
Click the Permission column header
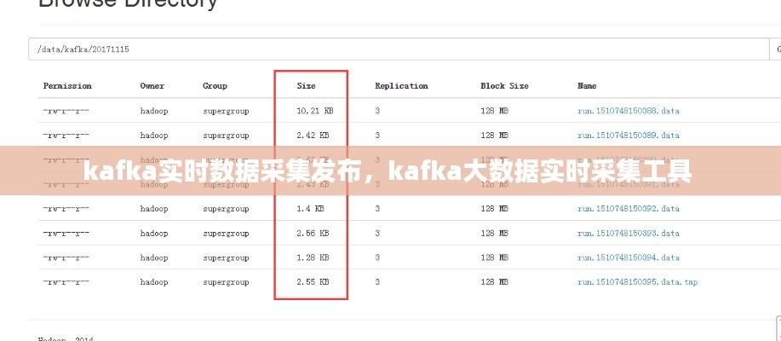click(x=67, y=86)
